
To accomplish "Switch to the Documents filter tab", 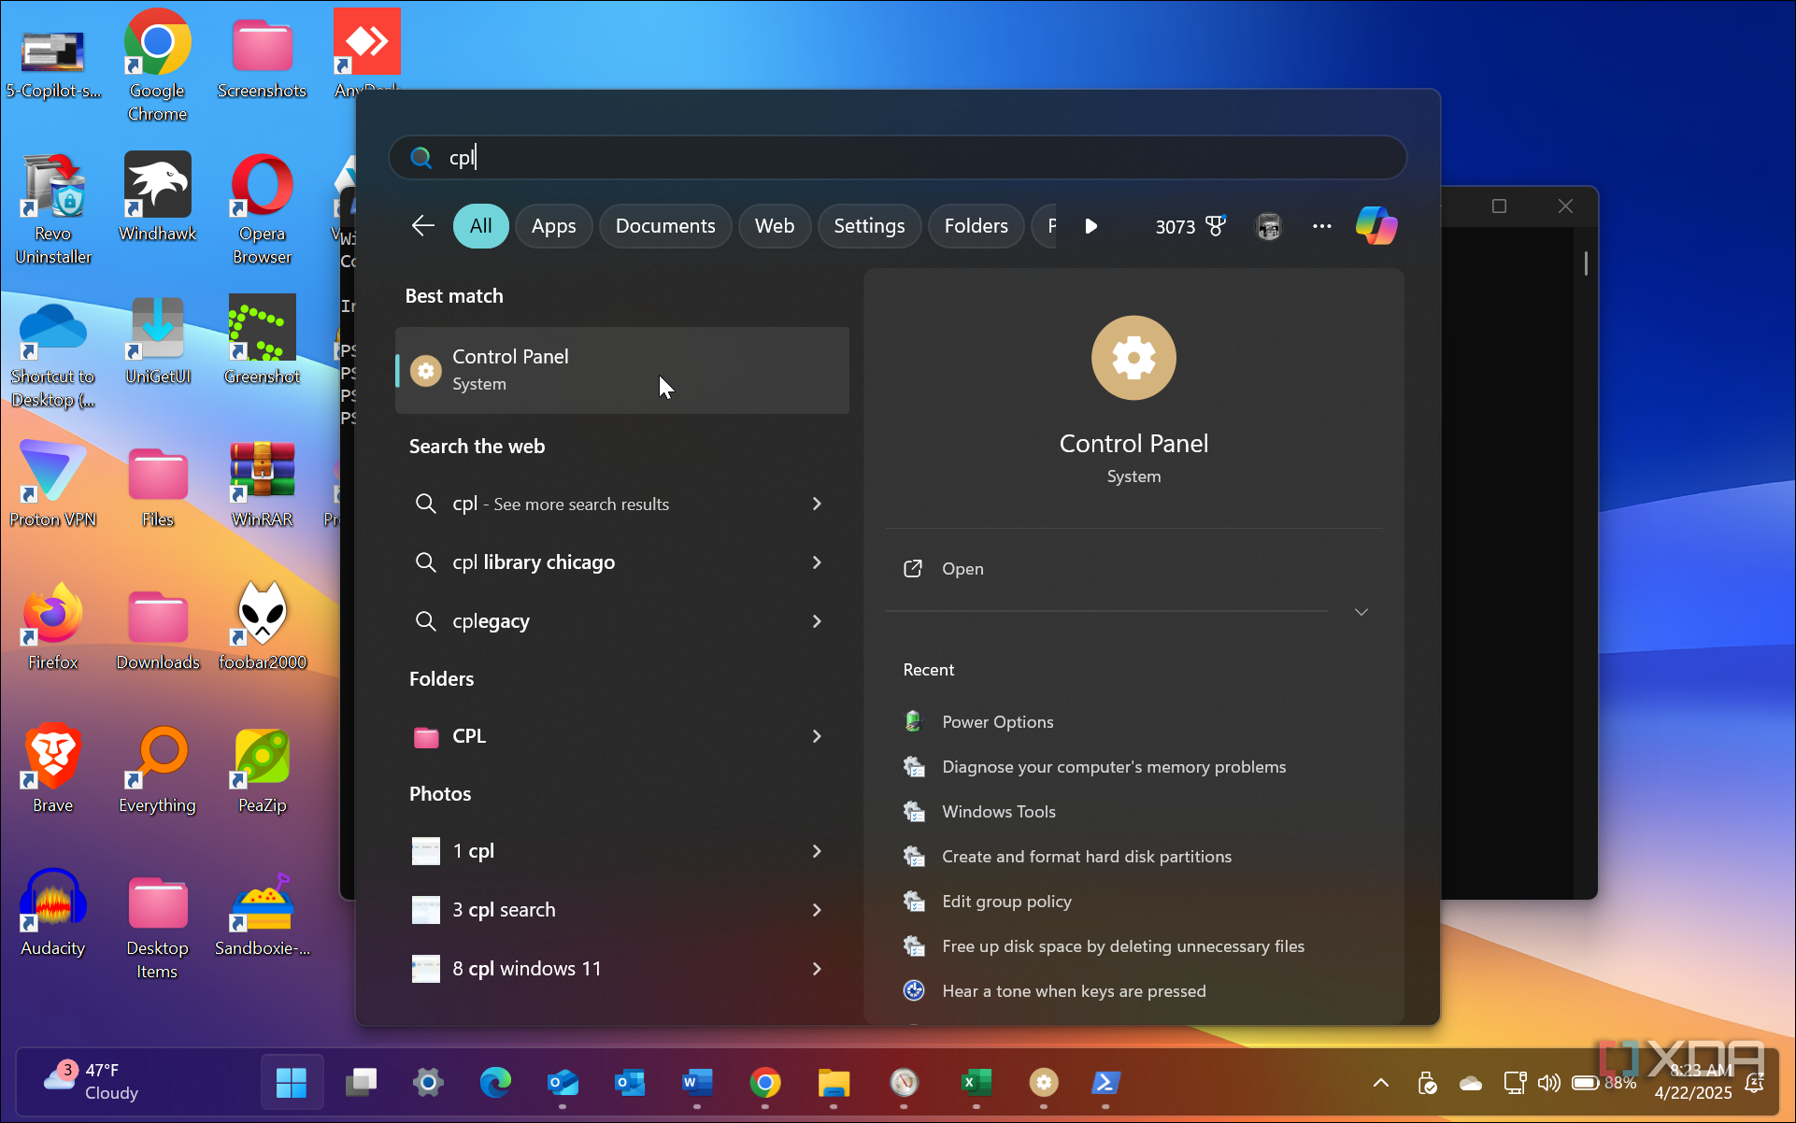I will point(665,226).
